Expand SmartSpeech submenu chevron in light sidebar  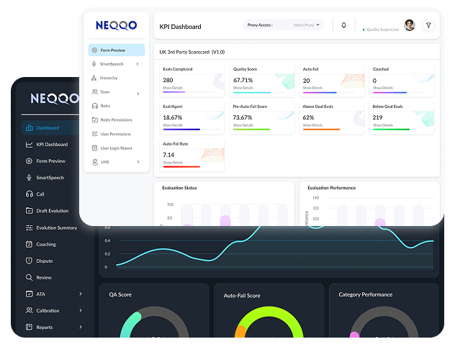(x=138, y=64)
